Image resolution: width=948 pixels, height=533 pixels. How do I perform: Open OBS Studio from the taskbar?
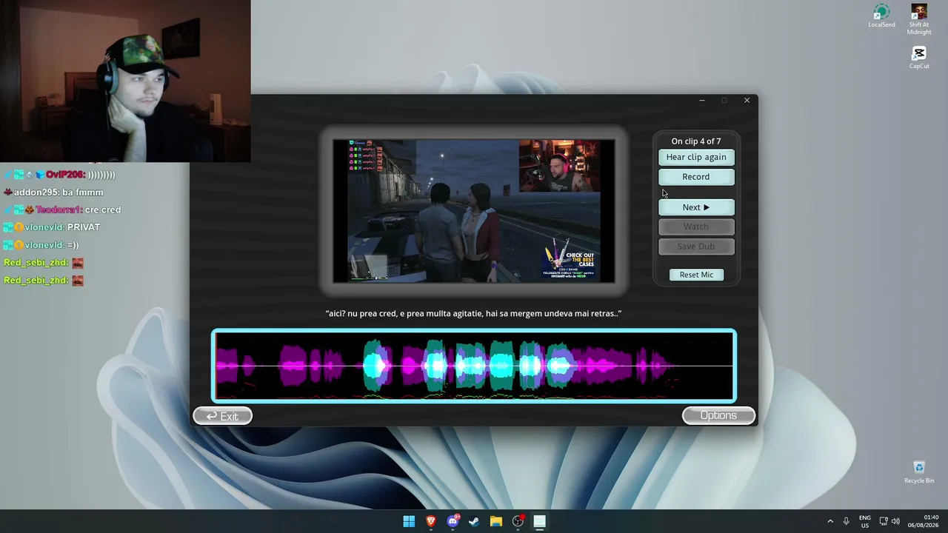click(x=518, y=521)
